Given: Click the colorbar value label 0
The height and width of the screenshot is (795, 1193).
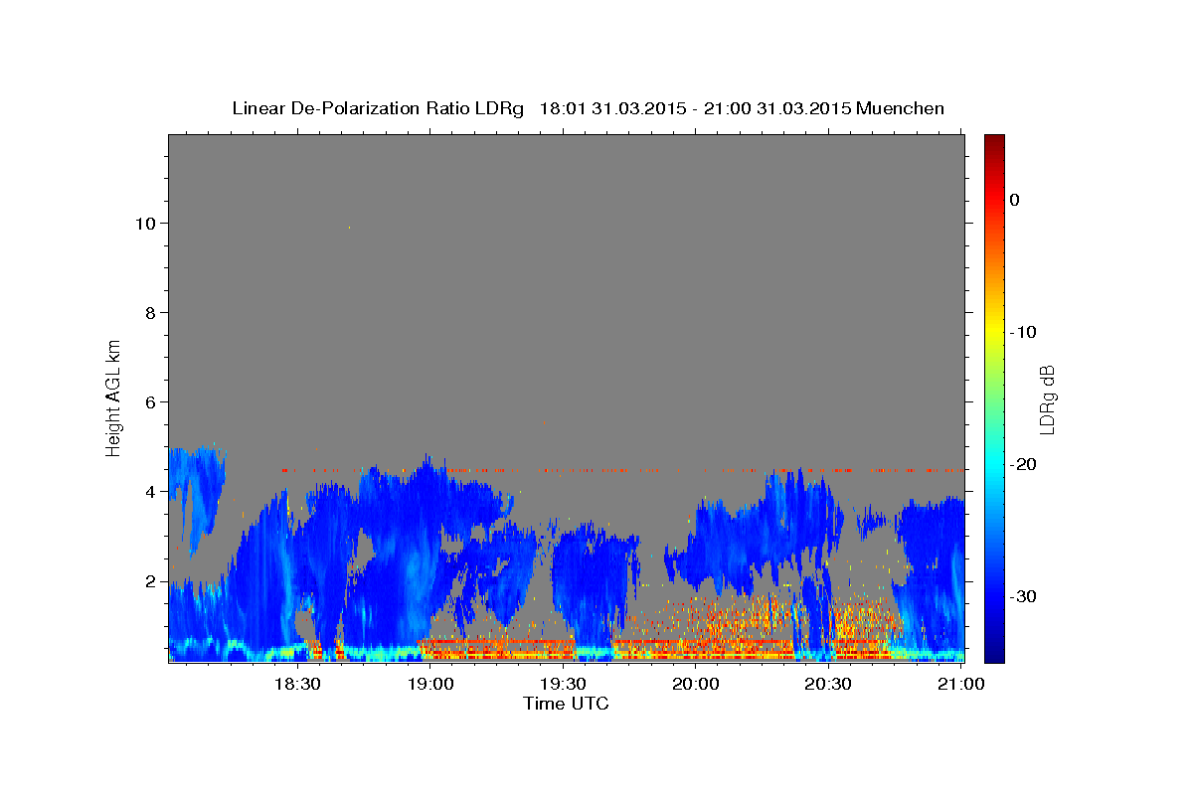Looking at the screenshot, I should (x=1015, y=200).
